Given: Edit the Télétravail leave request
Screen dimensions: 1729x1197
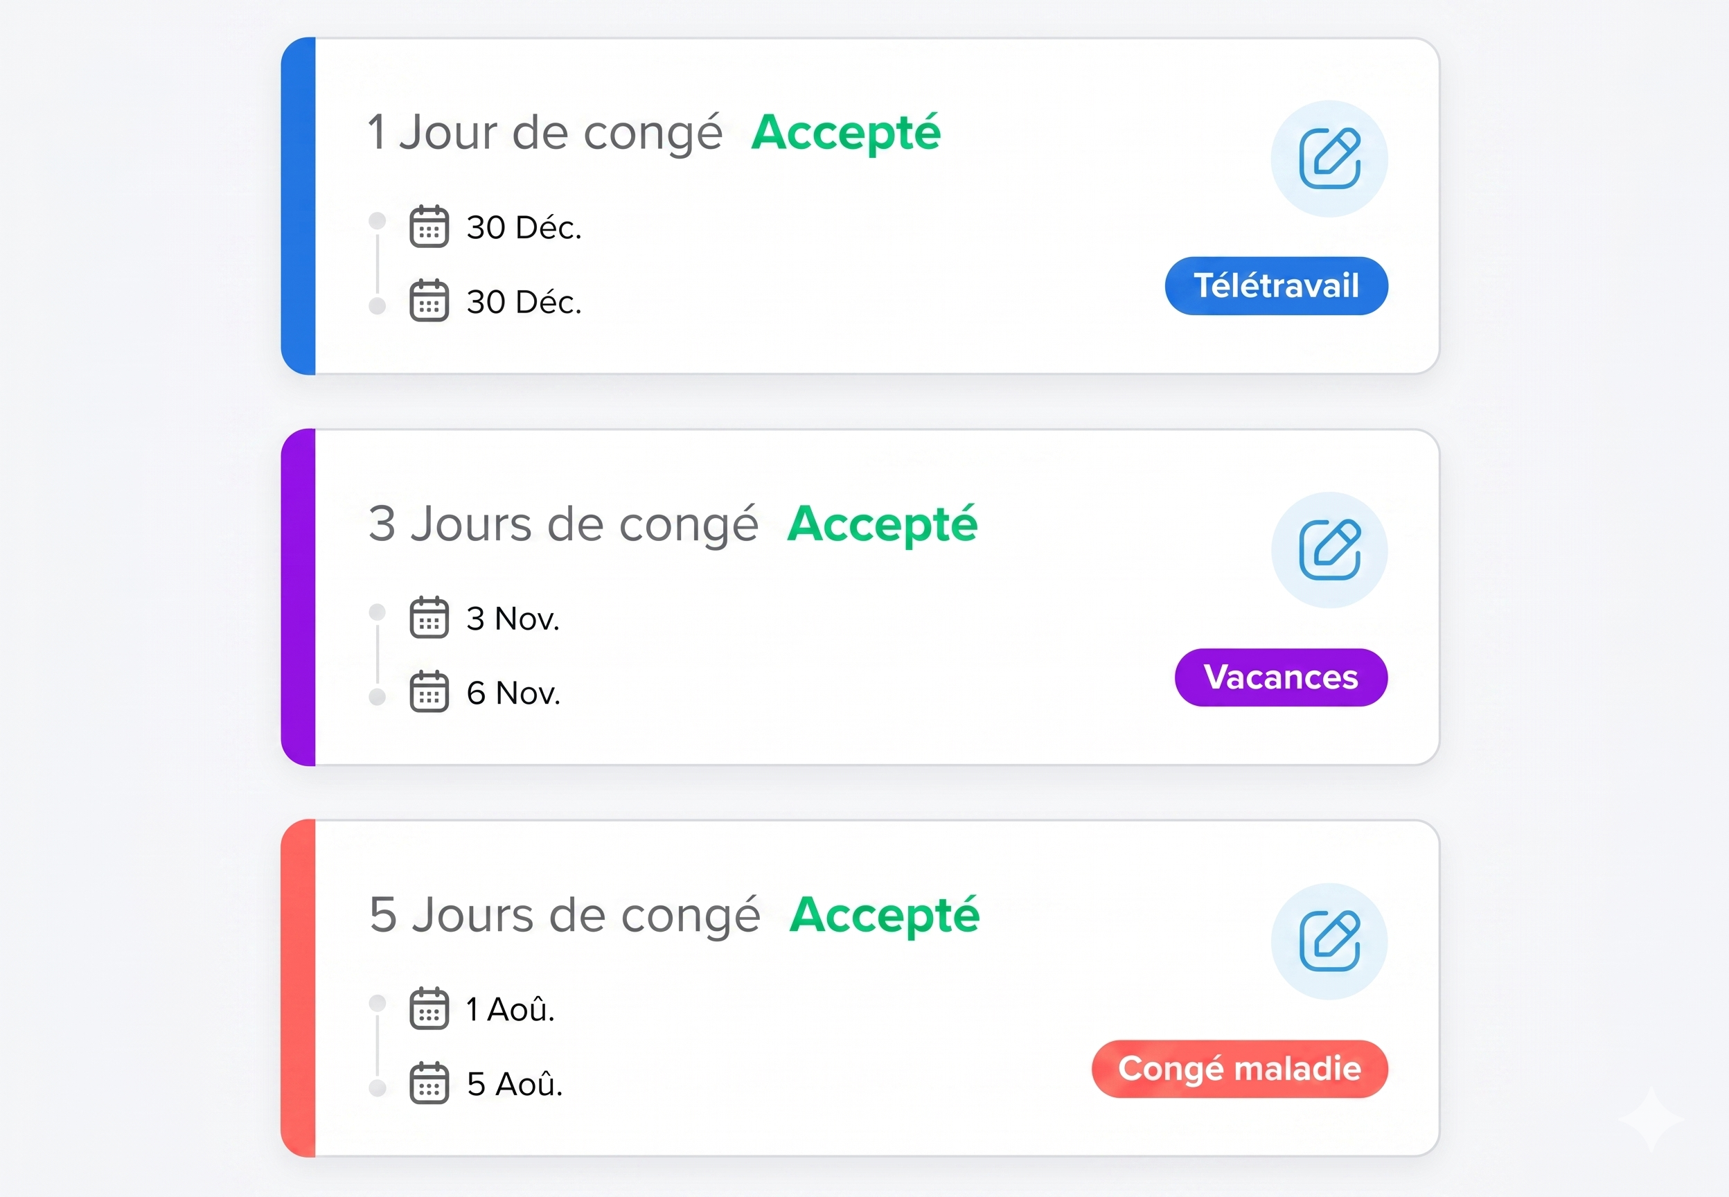Looking at the screenshot, I should pos(1329,159).
